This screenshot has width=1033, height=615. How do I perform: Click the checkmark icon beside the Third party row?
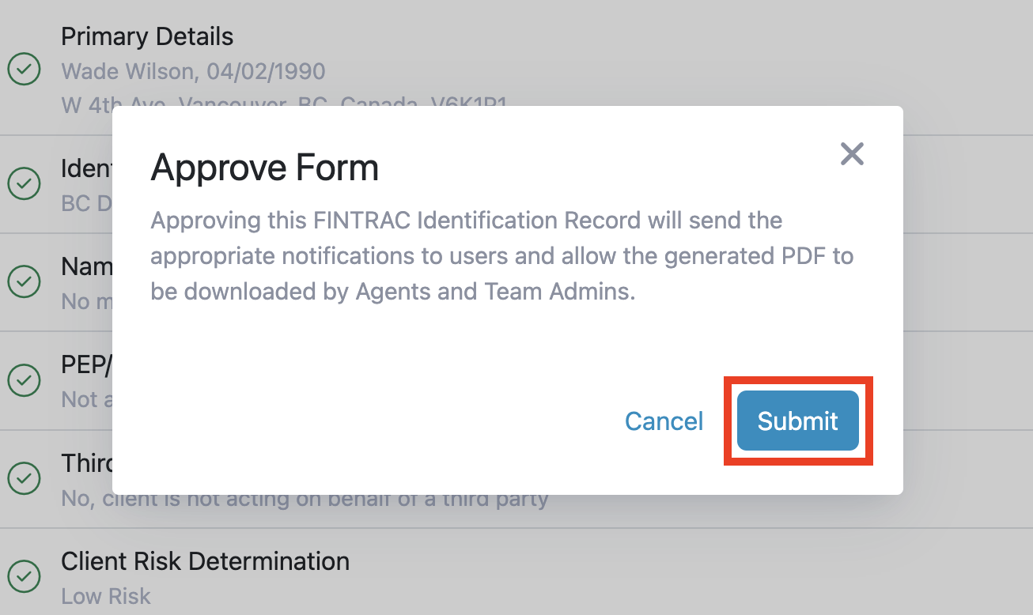25,478
